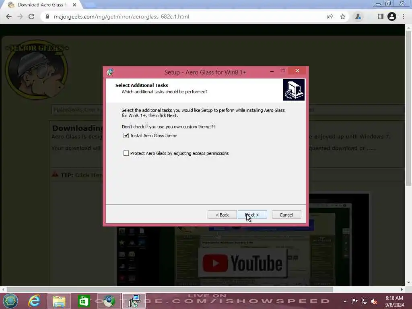Click the page horizontal scrollbar thumb
This screenshot has width=412, height=309.
[x=170, y=289]
